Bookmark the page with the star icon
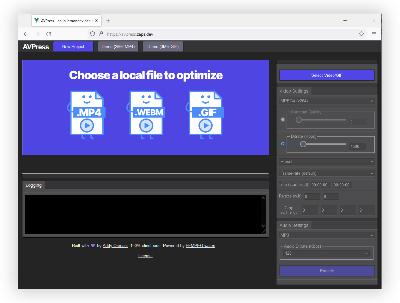This screenshot has width=400, height=303. (361, 34)
